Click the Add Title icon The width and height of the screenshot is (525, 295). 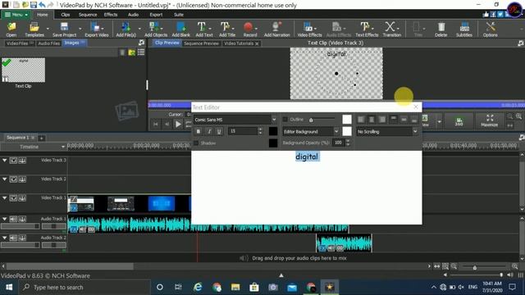pos(227,29)
